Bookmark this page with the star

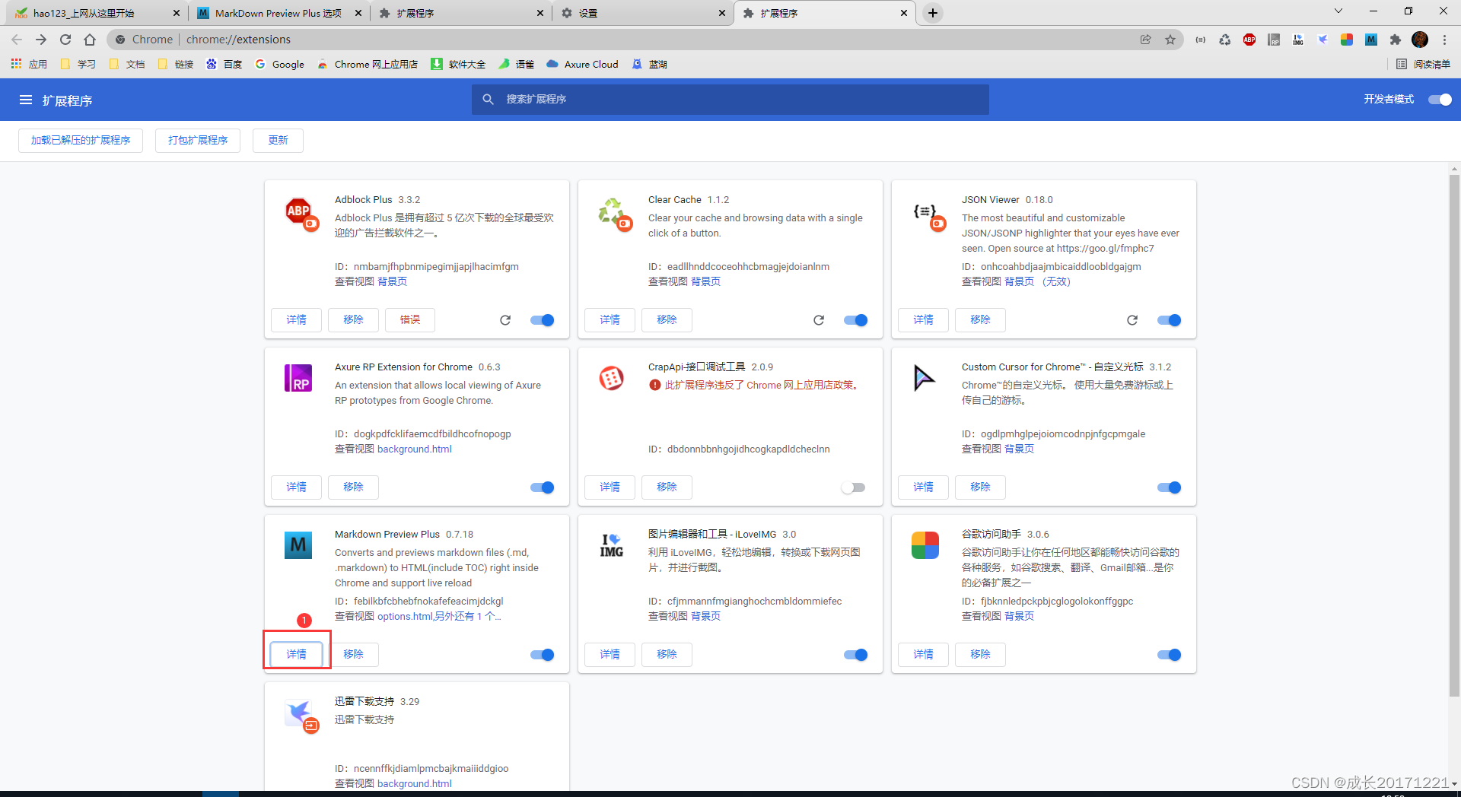(x=1170, y=40)
